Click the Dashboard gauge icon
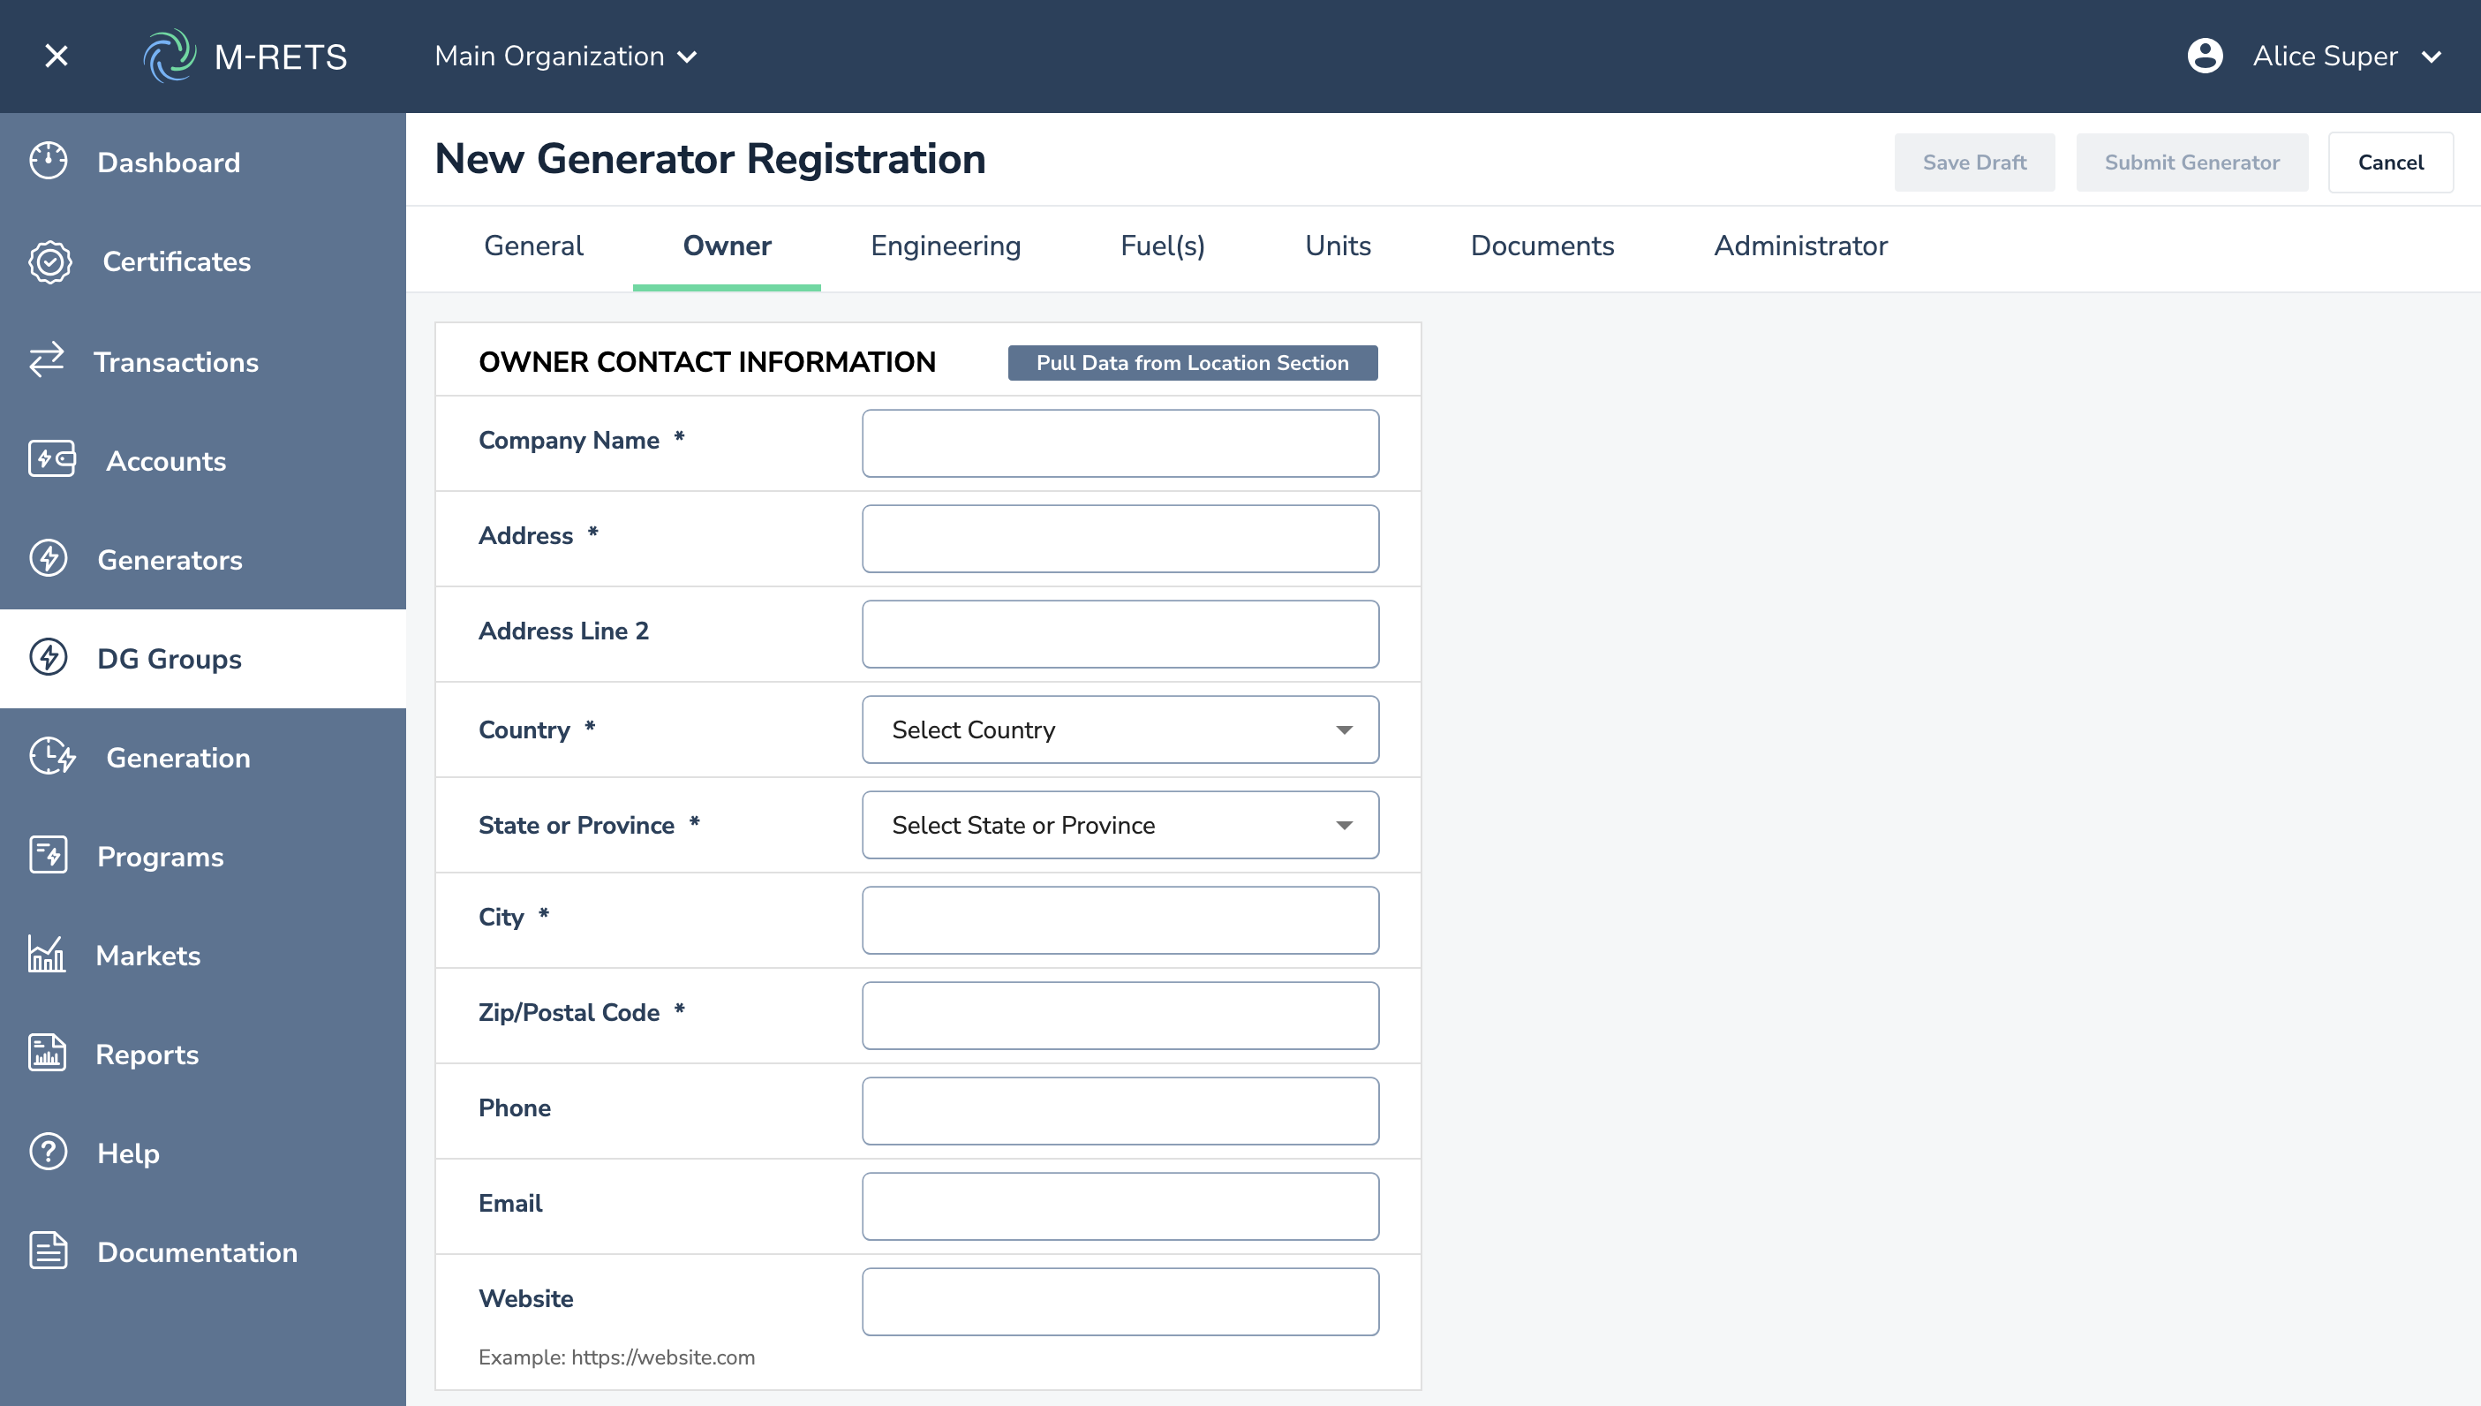This screenshot has width=2481, height=1406. tap(49, 162)
